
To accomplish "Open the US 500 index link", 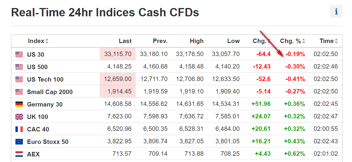I will pyautogui.click(x=37, y=67).
